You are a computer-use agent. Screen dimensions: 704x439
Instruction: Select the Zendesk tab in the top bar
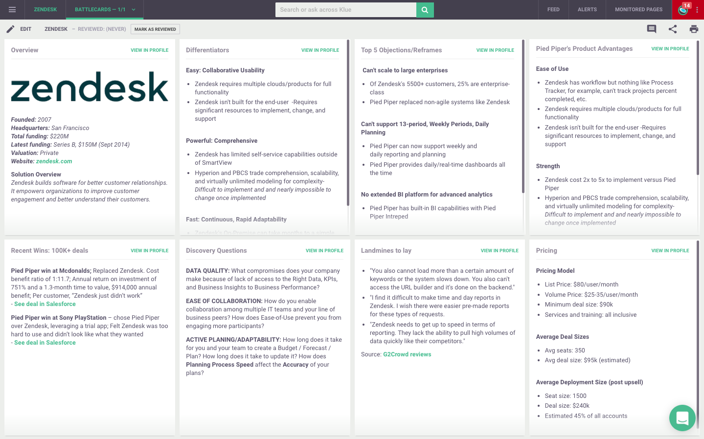click(45, 10)
